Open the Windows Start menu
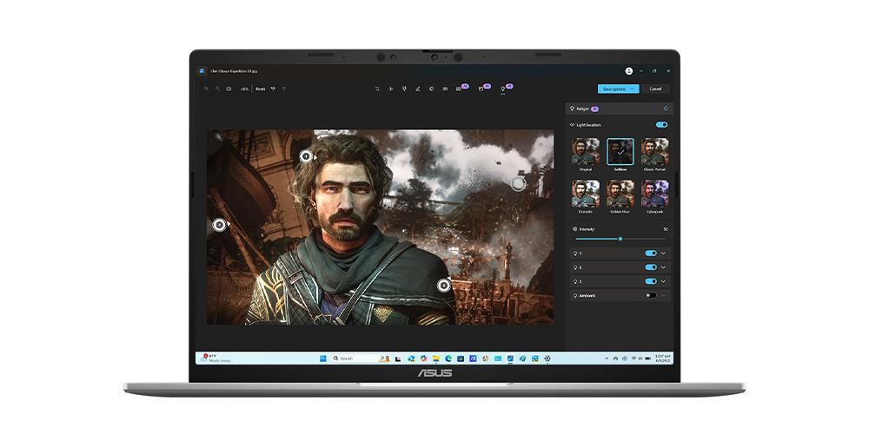The height and width of the screenshot is (434, 869). (x=322, y=358)
